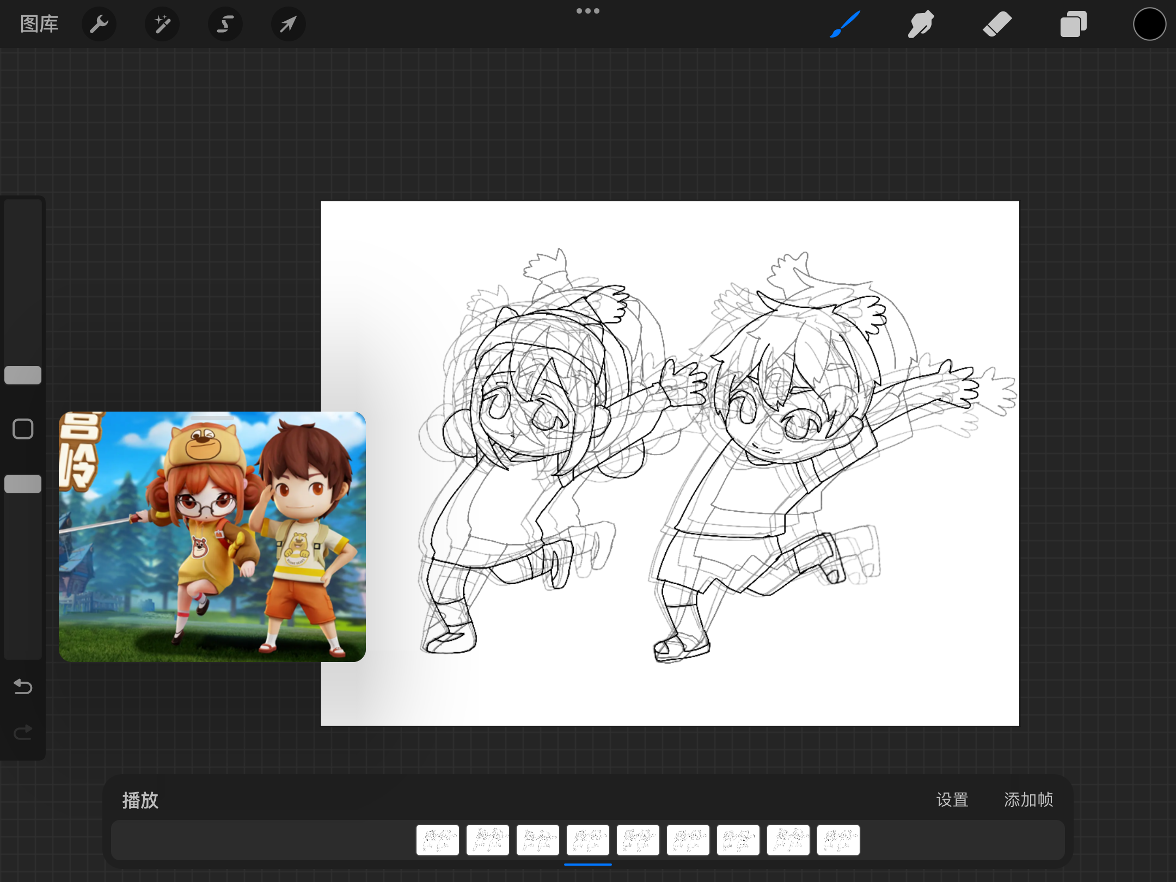Grab the reference window's top handle bar
Image resolution: width=1176 pixels, height=882 pixels.
(x=212, y=418)
